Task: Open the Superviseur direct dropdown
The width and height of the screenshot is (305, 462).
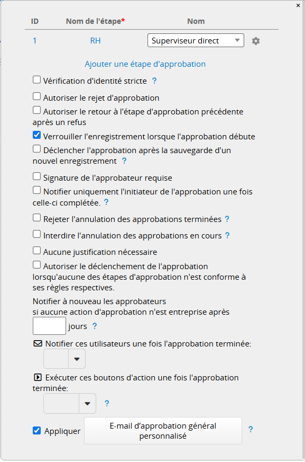Action: [x=196, y=40]
